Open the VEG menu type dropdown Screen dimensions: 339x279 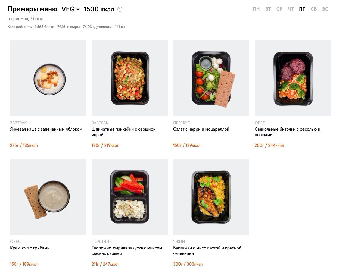coord(70,9)
